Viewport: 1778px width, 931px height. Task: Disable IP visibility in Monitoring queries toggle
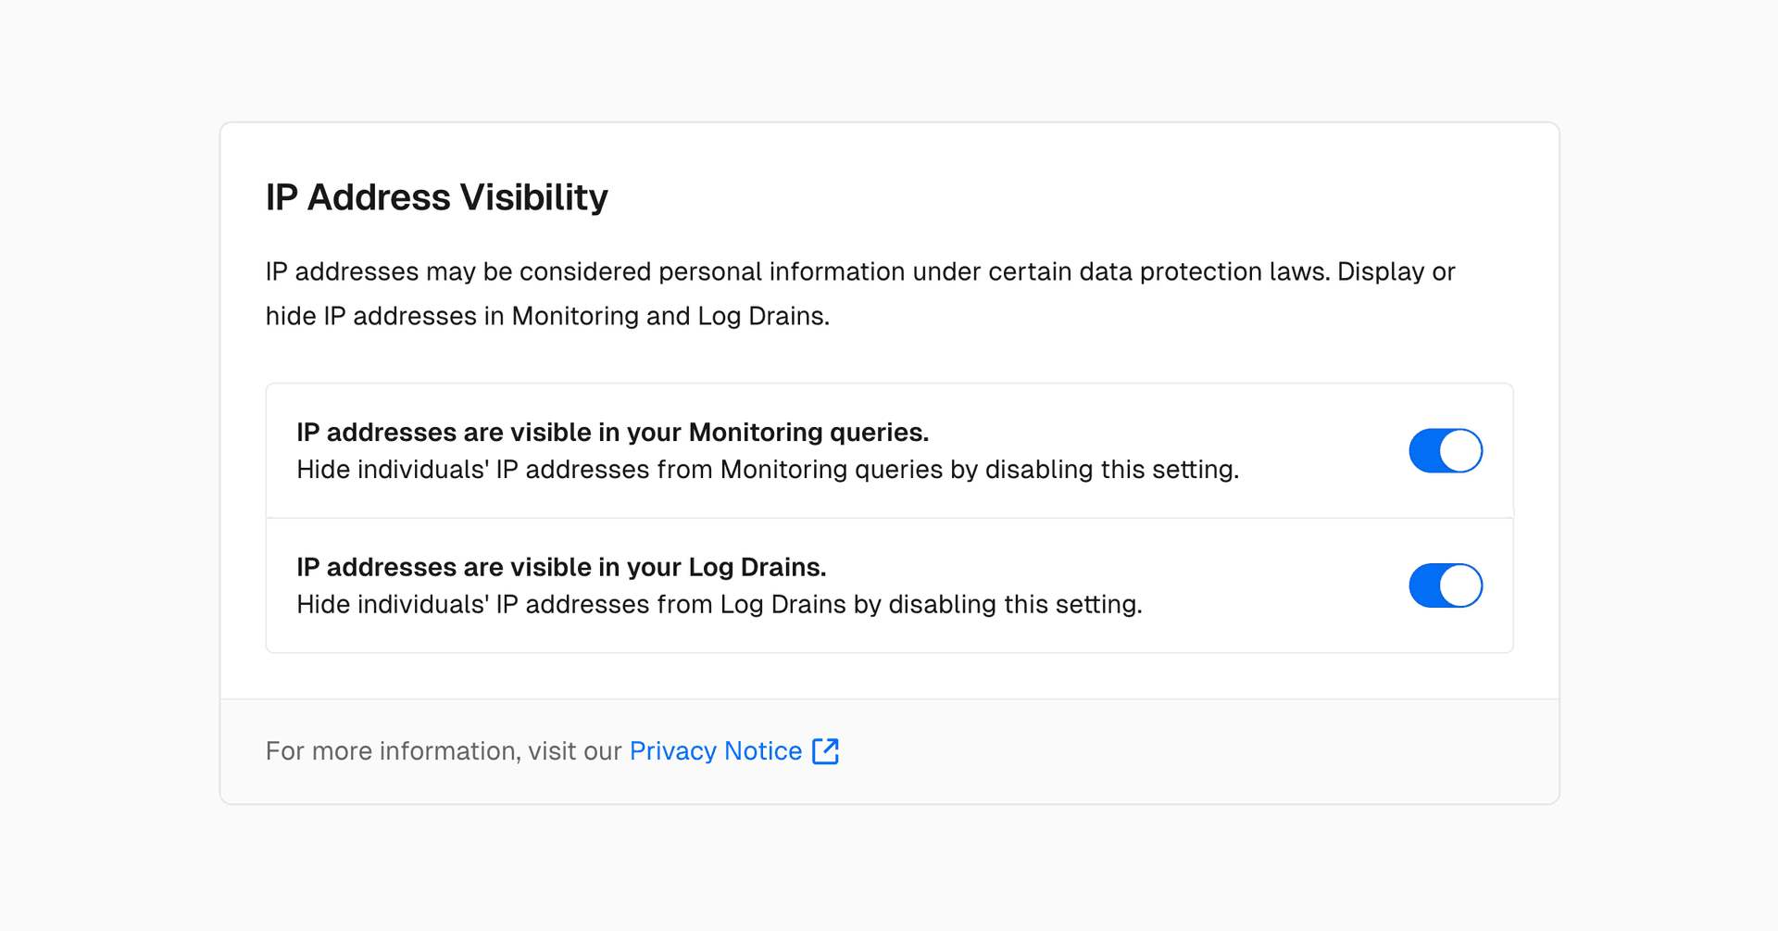1446,451
